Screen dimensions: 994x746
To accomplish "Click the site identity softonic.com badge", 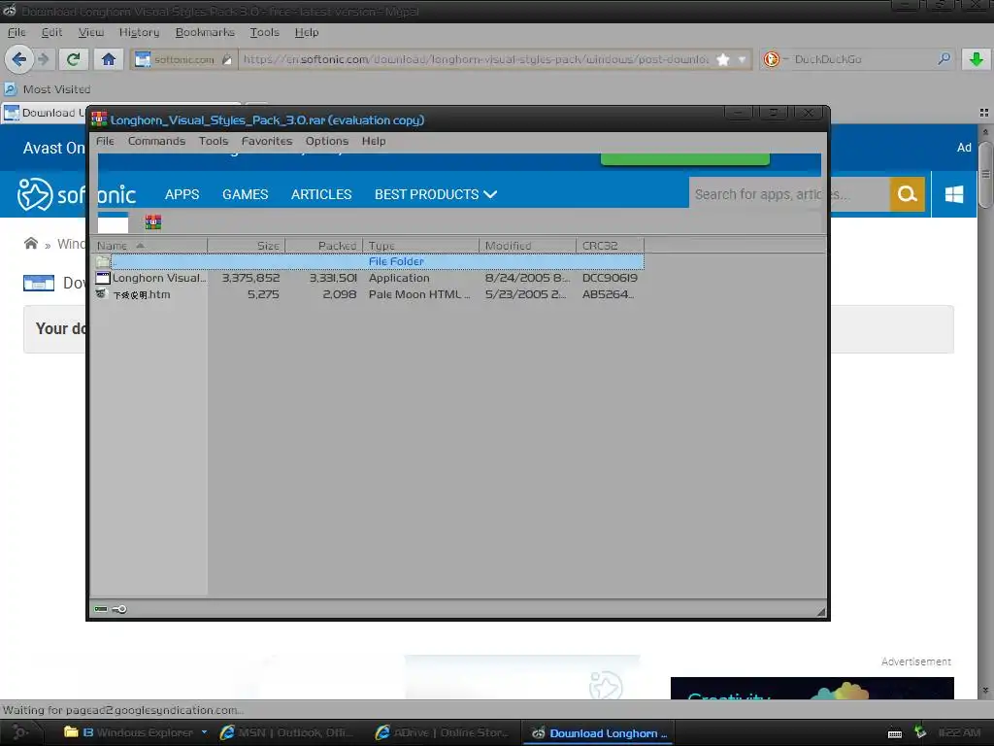I will pos(182,59).
